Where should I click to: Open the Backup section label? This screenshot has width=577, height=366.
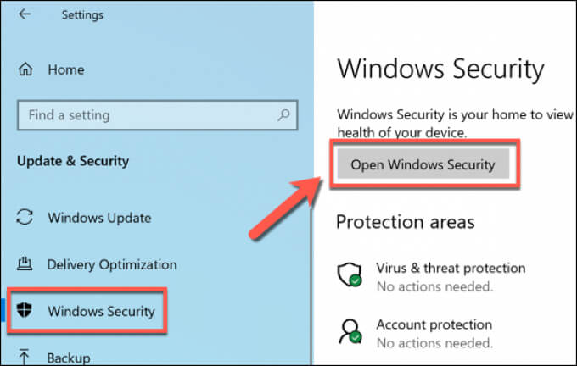70,357
